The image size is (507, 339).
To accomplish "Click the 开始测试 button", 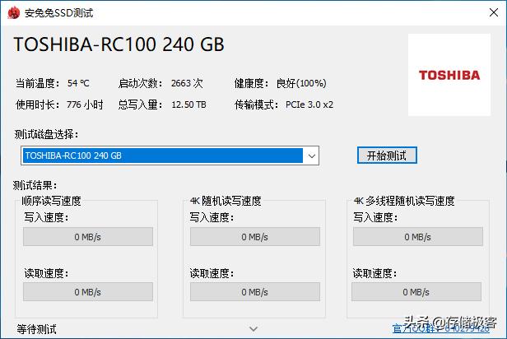I will point(387,156).
